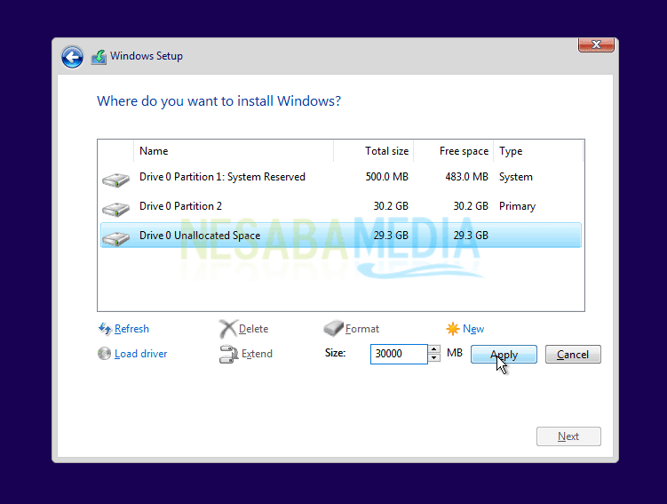Click drive icon of System Reserved partition
667x504 pixels.
[115, 180]
